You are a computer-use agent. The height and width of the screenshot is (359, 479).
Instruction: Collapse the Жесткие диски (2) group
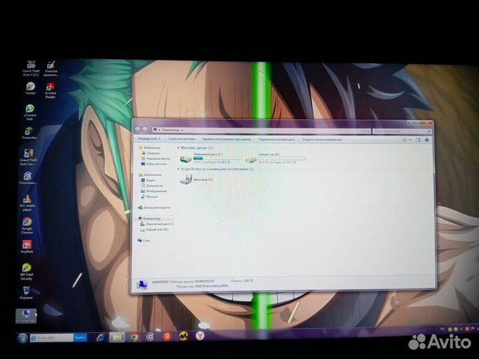pos(178,148)
